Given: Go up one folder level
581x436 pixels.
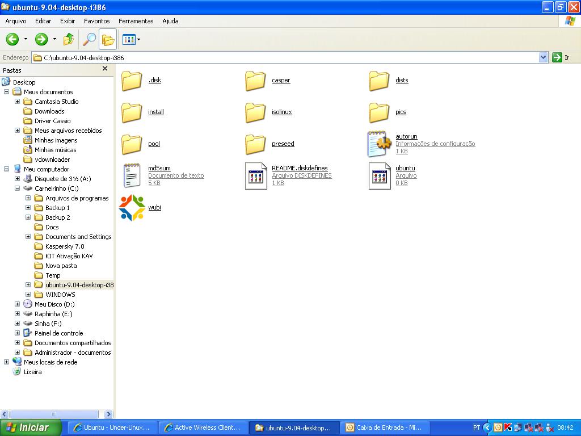Looking at the screenshot, I should click(x=69, y=39).
